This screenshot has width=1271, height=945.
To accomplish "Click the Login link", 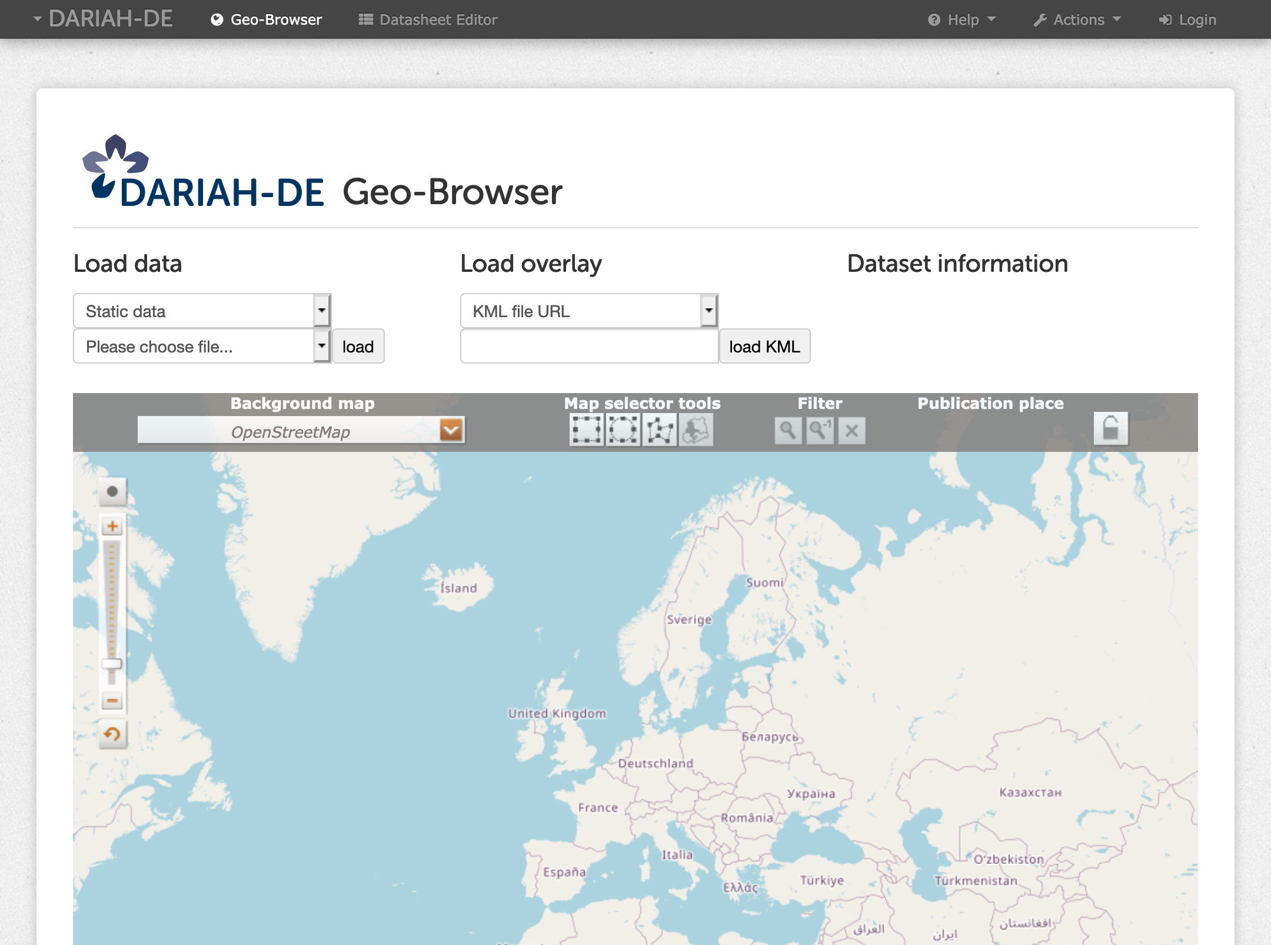I will (x=1187, y=19).
